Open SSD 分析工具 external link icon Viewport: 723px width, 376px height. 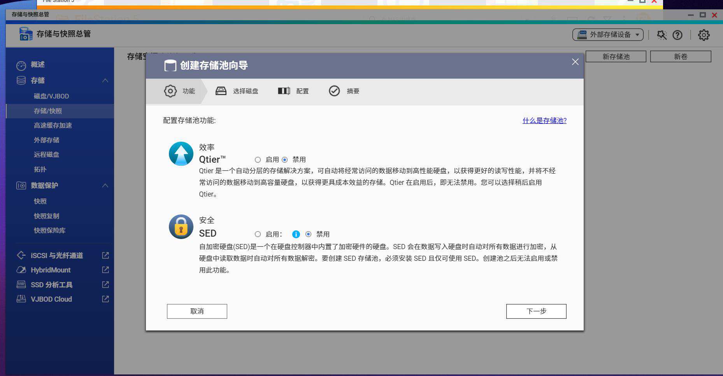point(105,285)
